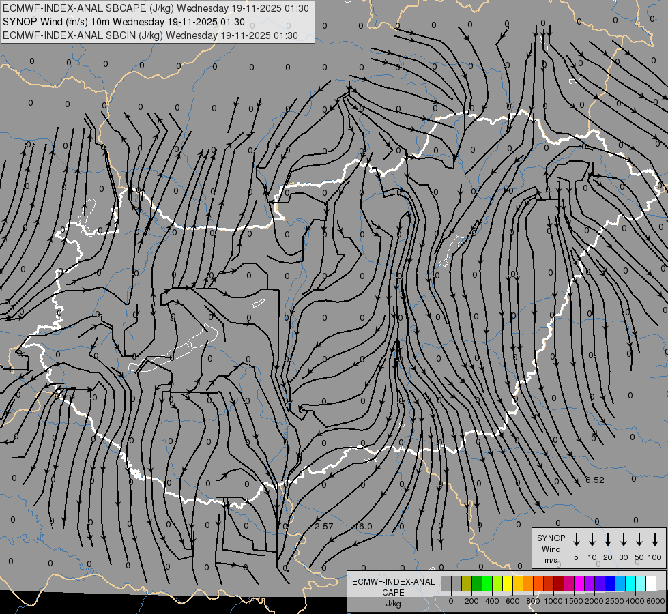The image size is (668, 614).
Task: Click the 2500 label on CAPE scale
Action: point(614,601)
